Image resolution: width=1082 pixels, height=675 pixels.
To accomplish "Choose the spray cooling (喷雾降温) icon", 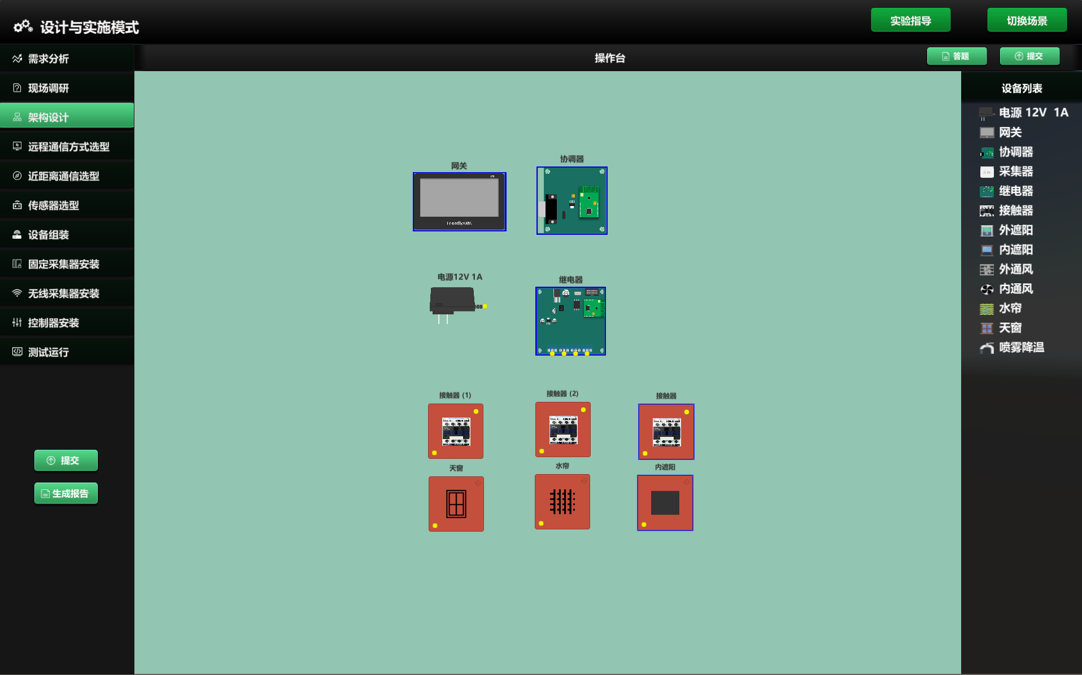I will [x=987, y=348].
